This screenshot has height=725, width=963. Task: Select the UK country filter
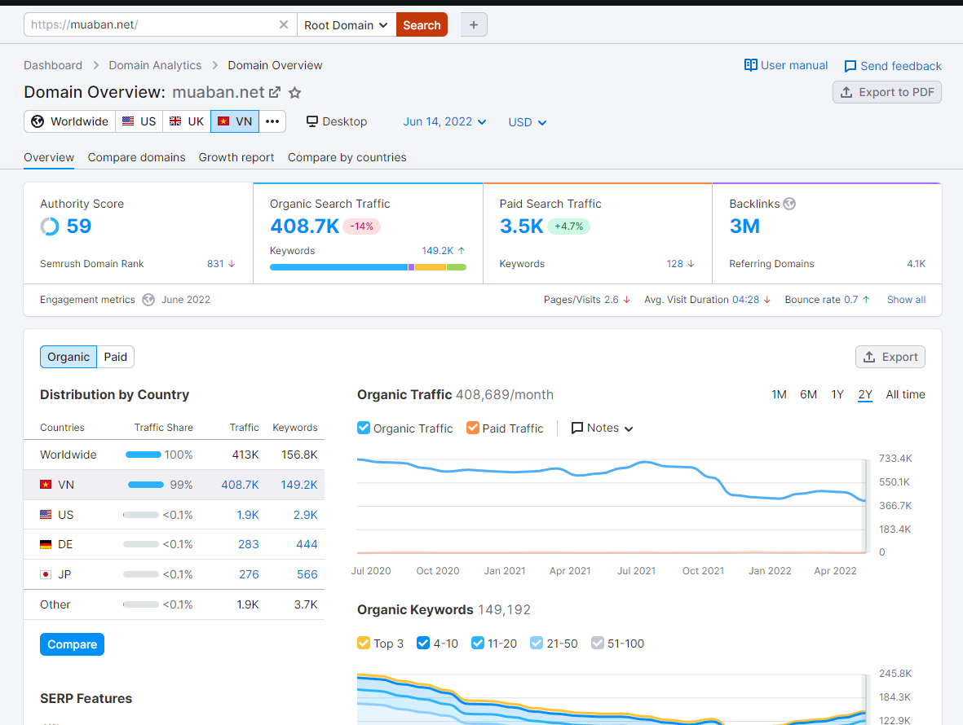(187, 121)
